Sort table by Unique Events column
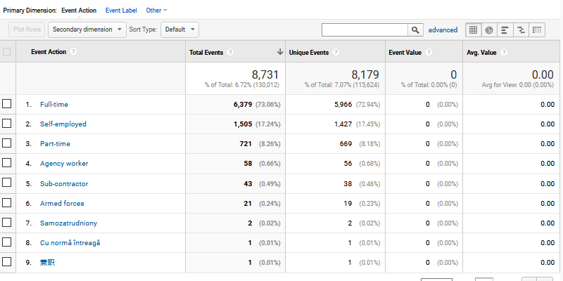This screenshot has height=281, width=563. (309, 52)
